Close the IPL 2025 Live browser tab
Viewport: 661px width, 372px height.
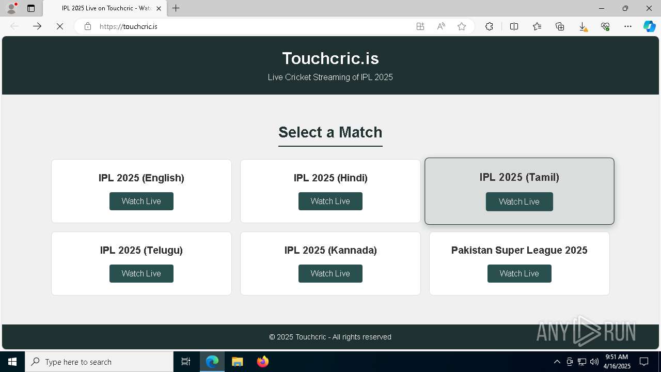159,8
